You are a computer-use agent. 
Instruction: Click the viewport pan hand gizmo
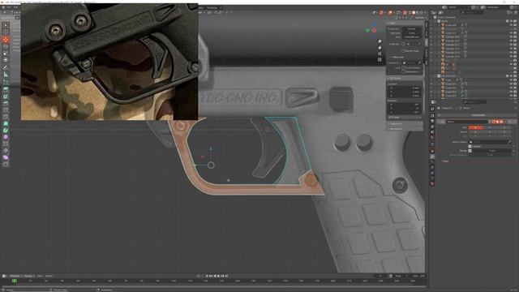point(380,48)
